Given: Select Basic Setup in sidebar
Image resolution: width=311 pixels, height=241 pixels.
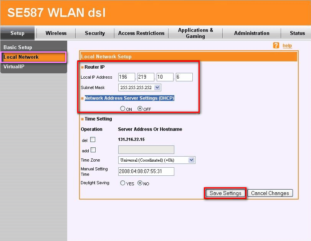Looking at the screenshot, I should 18,47.
